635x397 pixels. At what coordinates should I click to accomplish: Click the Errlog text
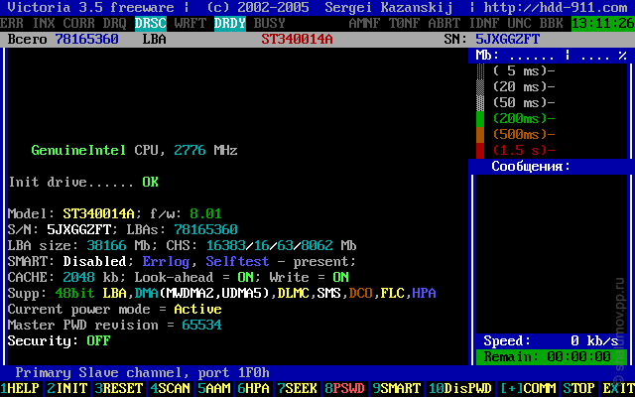coord(166,262)
